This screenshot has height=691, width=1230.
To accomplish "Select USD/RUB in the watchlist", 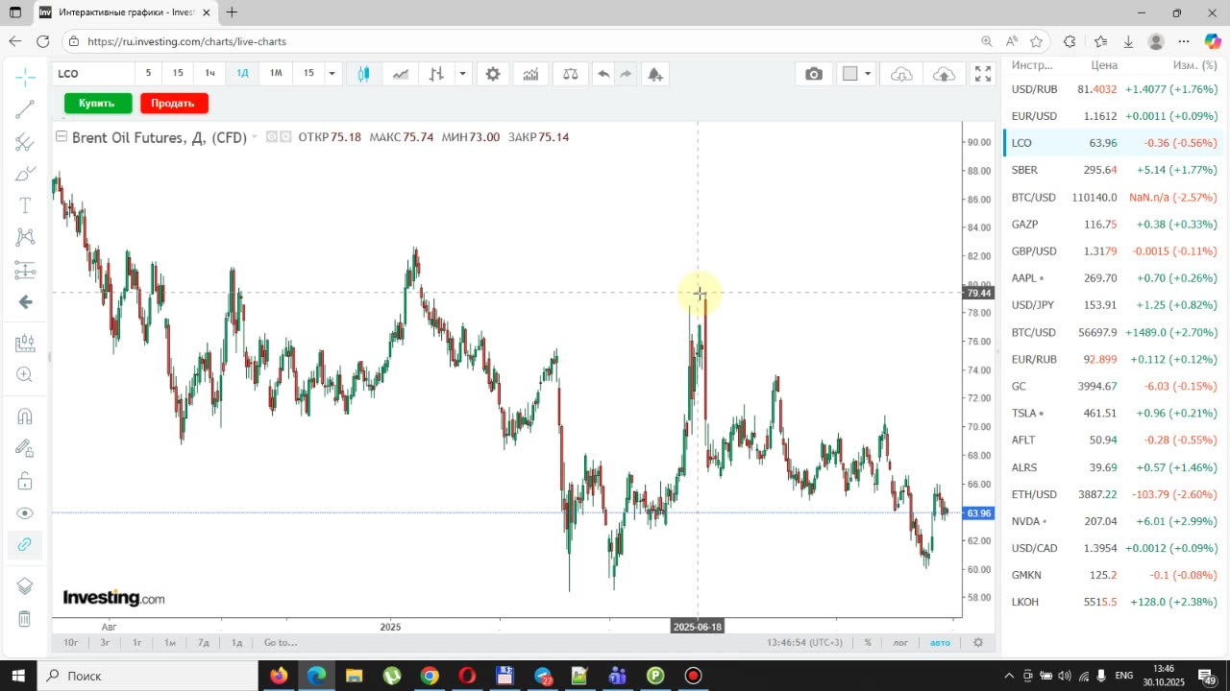I will tap(1114, 89).
